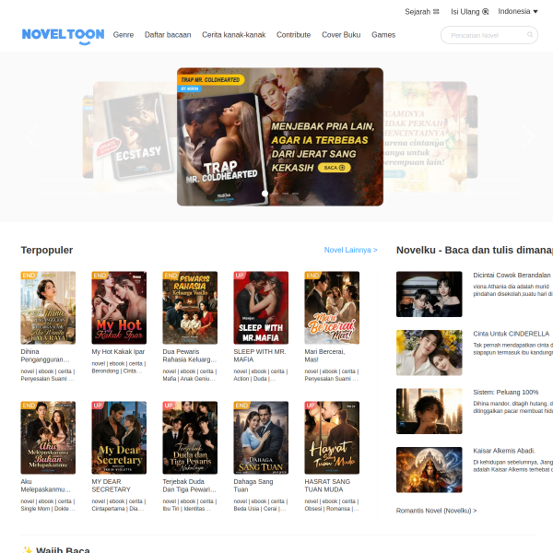Click Isi Ulang text link

465,12
